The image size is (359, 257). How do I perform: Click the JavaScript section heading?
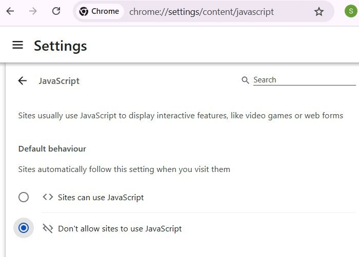[59, 81]
